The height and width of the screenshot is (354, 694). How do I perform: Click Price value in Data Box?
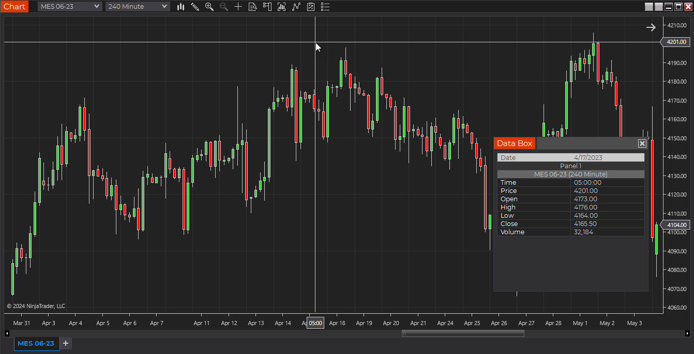[585, 190]
